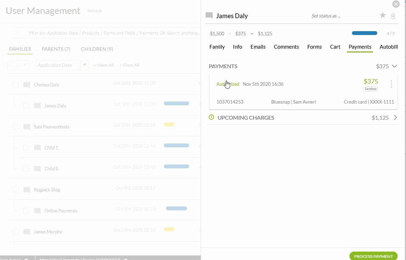The height and width of the screenshot is (260, 406).
Task: Click the clock icon by Upcoming Charges
Action: pyautogui.click(x=211, y=117)
